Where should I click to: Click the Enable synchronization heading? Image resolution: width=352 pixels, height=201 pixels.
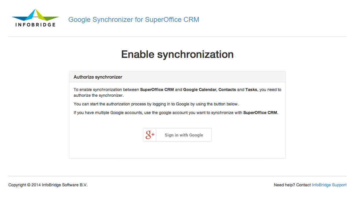tap(177, 54)
